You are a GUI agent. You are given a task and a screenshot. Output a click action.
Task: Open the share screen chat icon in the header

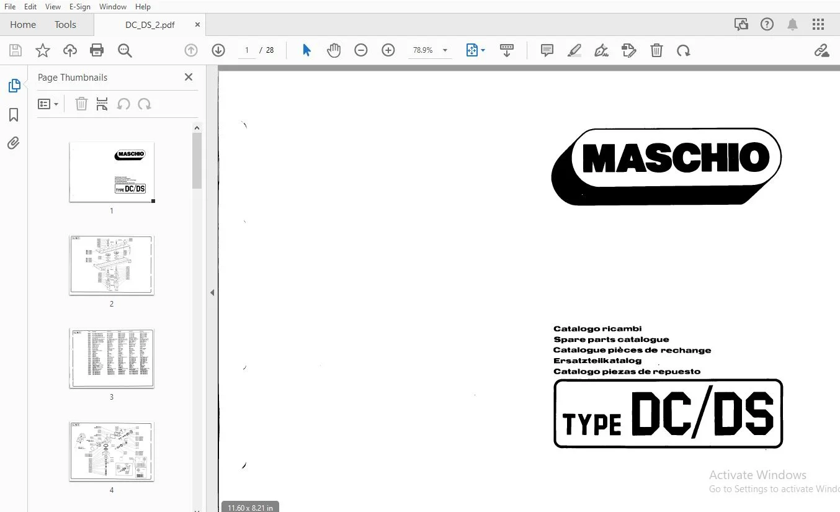click(x=741, y=25)
